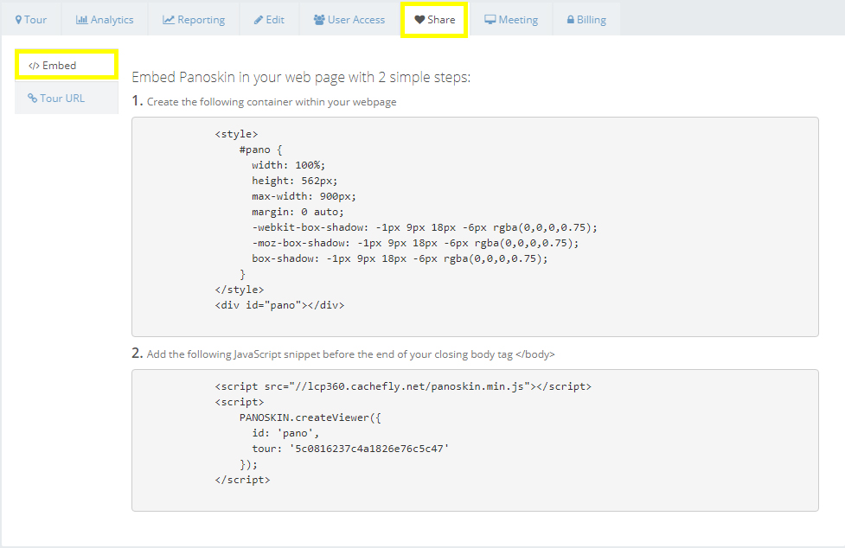Image resolution: width=845 pixels, height=548 pixels.
Task: Select the Embed side menu item
Action: (x=67, y=65)
